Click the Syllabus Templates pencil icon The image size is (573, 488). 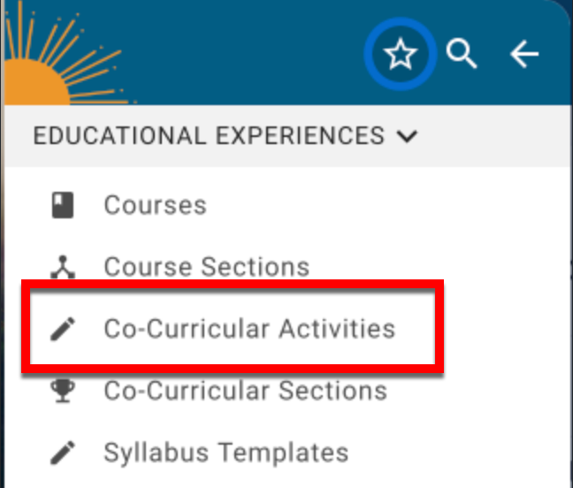point(62,454)
